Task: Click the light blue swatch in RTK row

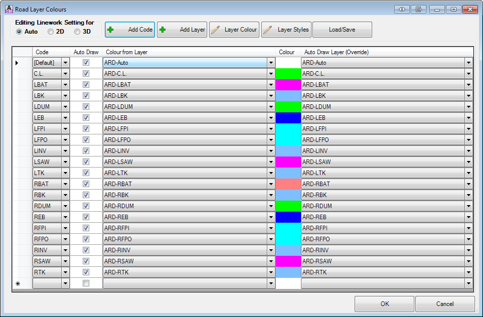Action: 288,272
